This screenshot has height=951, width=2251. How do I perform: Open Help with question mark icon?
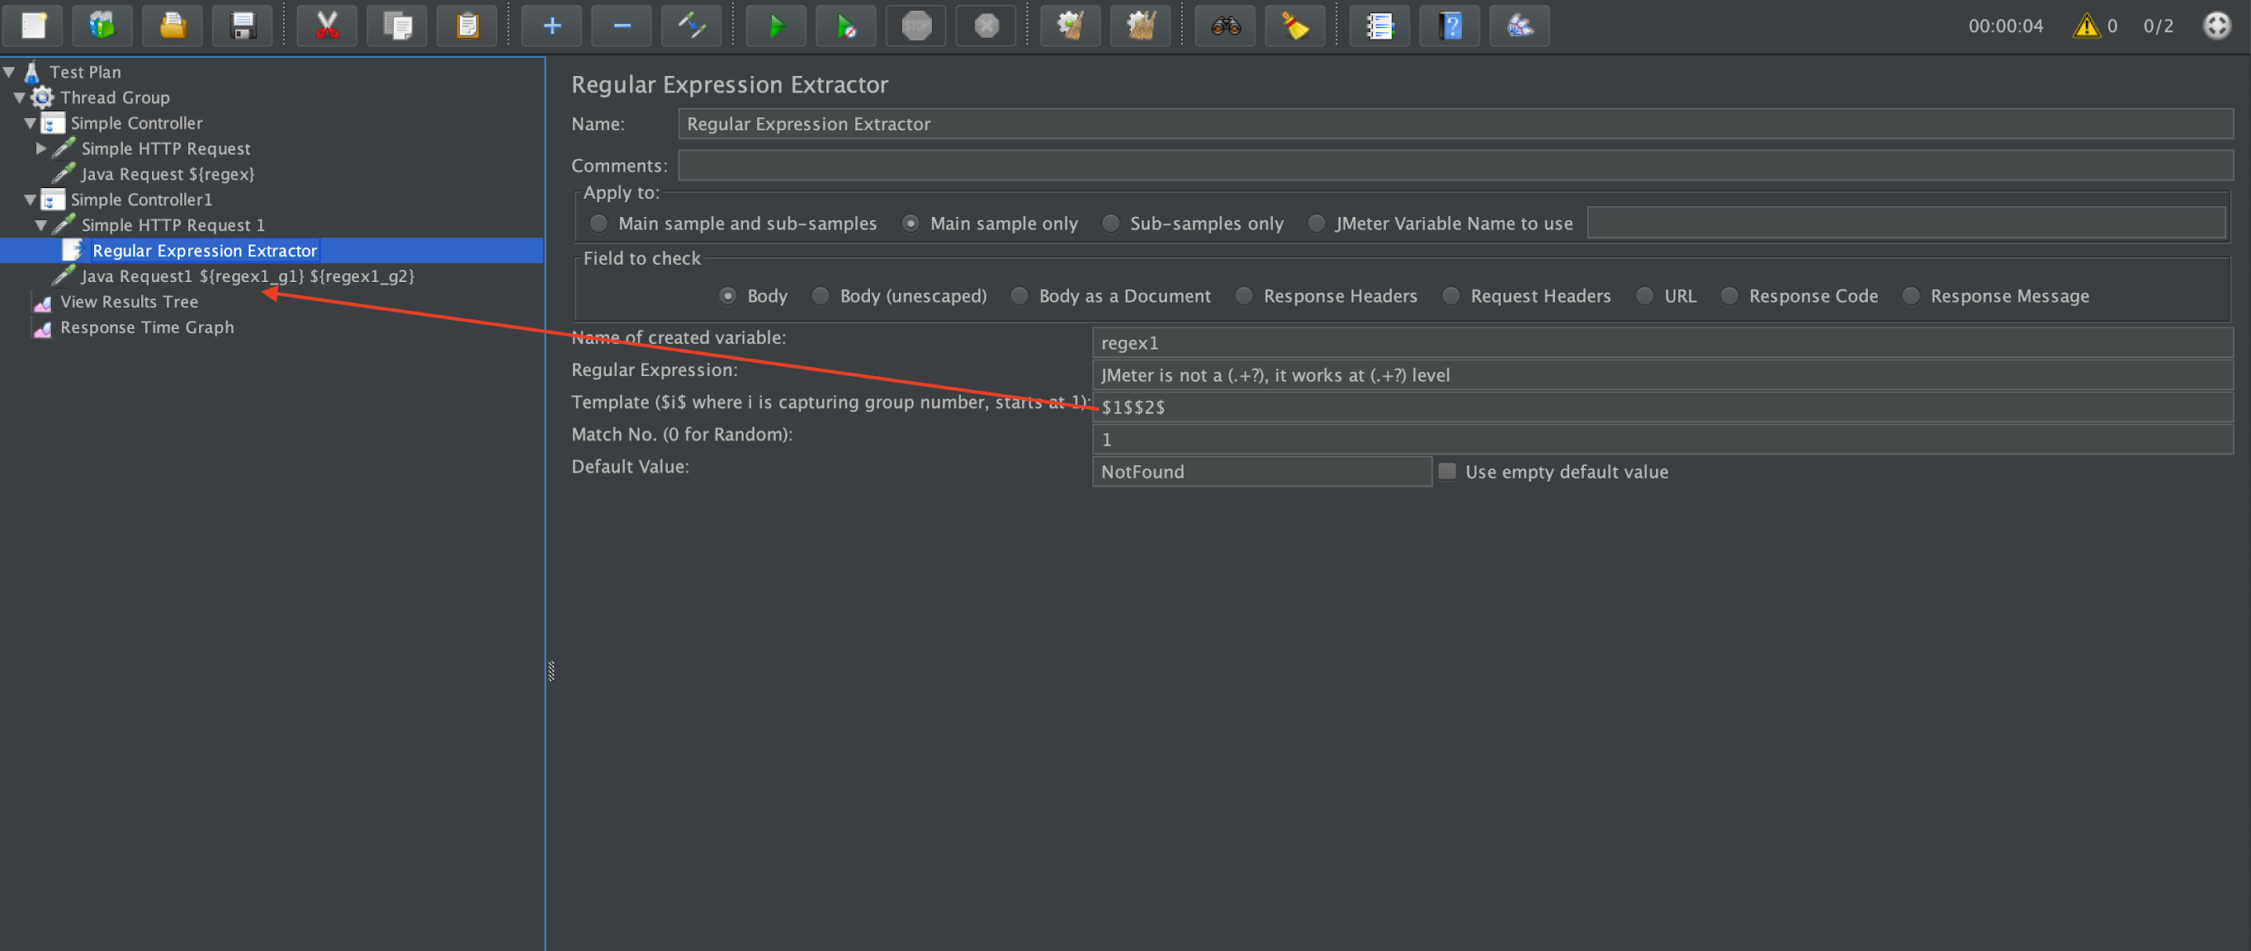1449,26
